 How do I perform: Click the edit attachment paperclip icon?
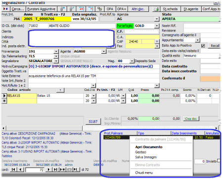tap(72, 9)
